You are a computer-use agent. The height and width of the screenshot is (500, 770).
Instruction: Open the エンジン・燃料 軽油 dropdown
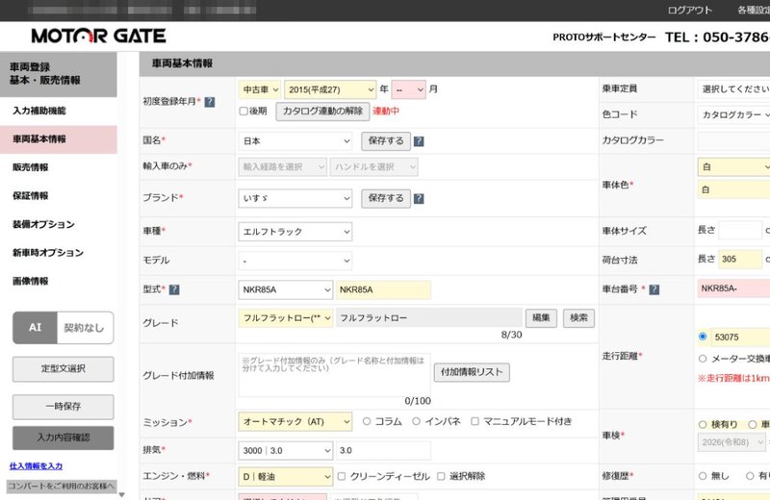[x=285, y=477]
